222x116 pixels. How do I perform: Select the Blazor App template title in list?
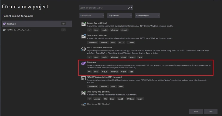(92, 62)
